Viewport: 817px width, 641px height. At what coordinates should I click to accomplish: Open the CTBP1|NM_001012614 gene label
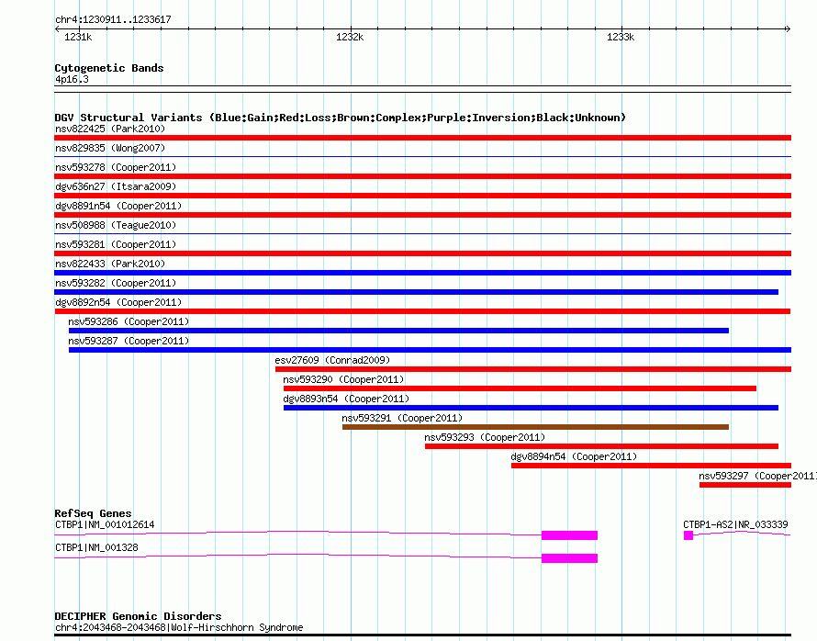tap(105, 524)
